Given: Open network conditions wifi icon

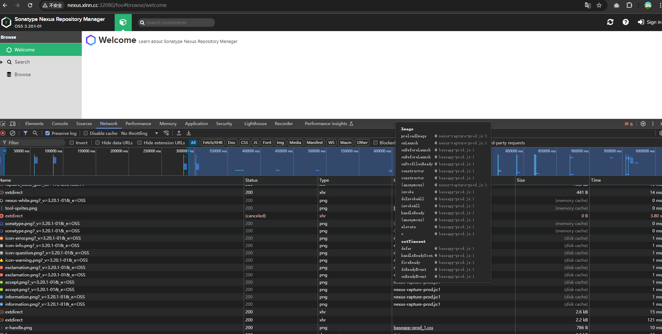Looking at the screenshot, I should pyautogui.click(x=166, y=133).
